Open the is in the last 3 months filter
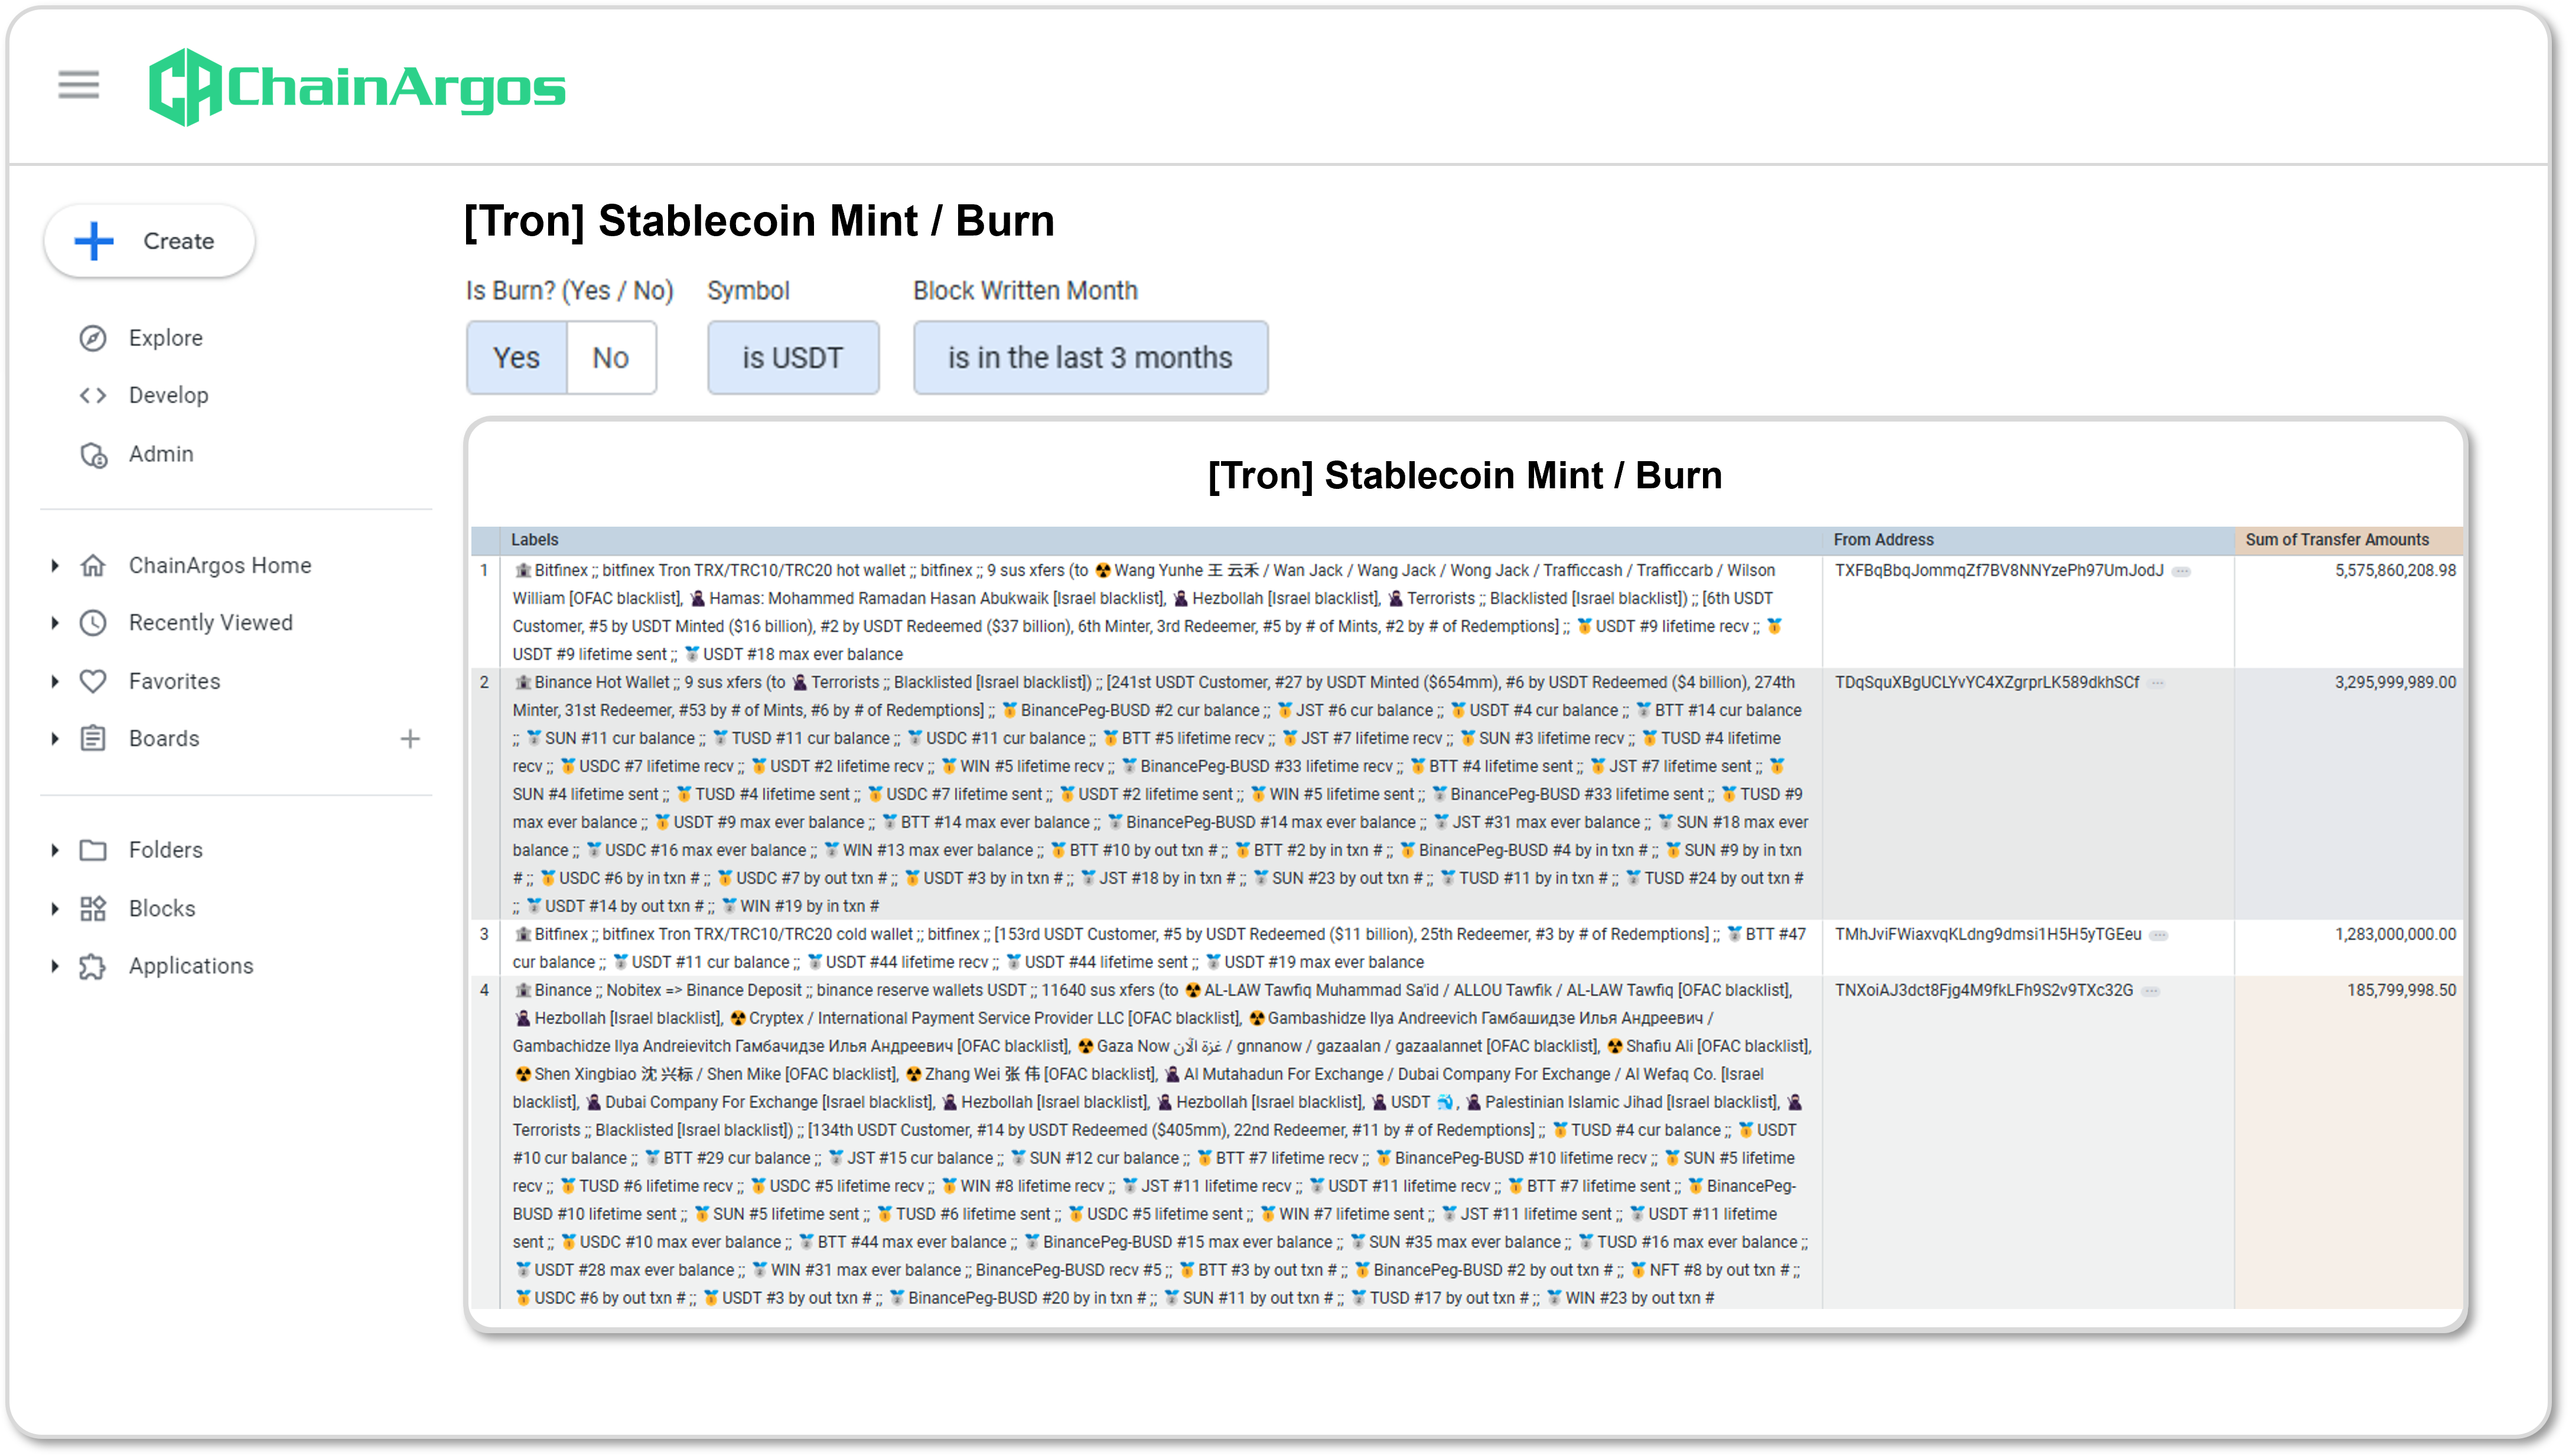Image resolution: width=2569 pixels, height=1456 pixels. pyautogui.click(x=1090, y=358)
